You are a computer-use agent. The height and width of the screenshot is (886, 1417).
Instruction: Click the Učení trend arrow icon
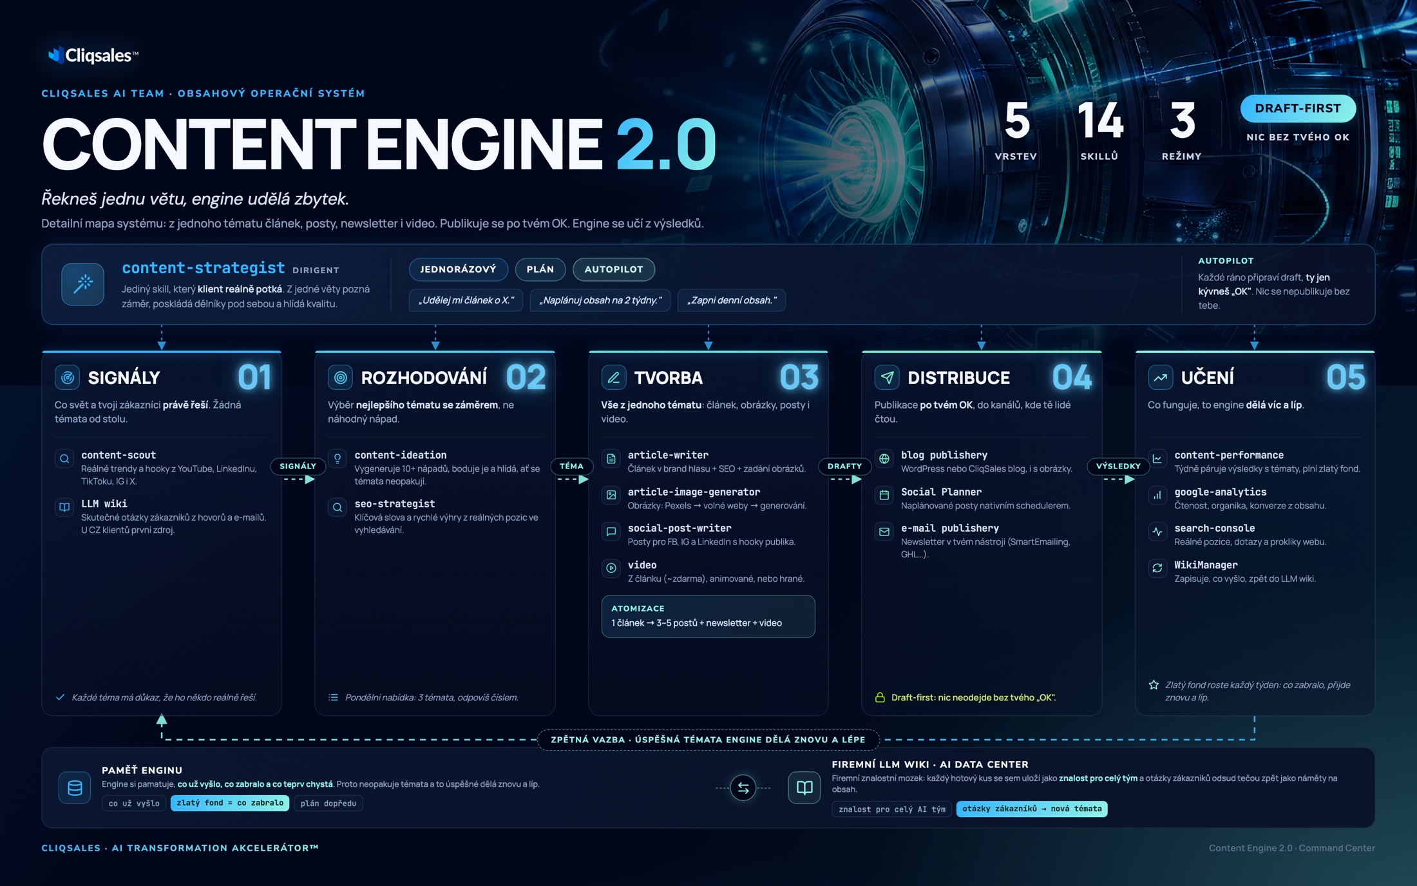click(x=1160, y=377)
